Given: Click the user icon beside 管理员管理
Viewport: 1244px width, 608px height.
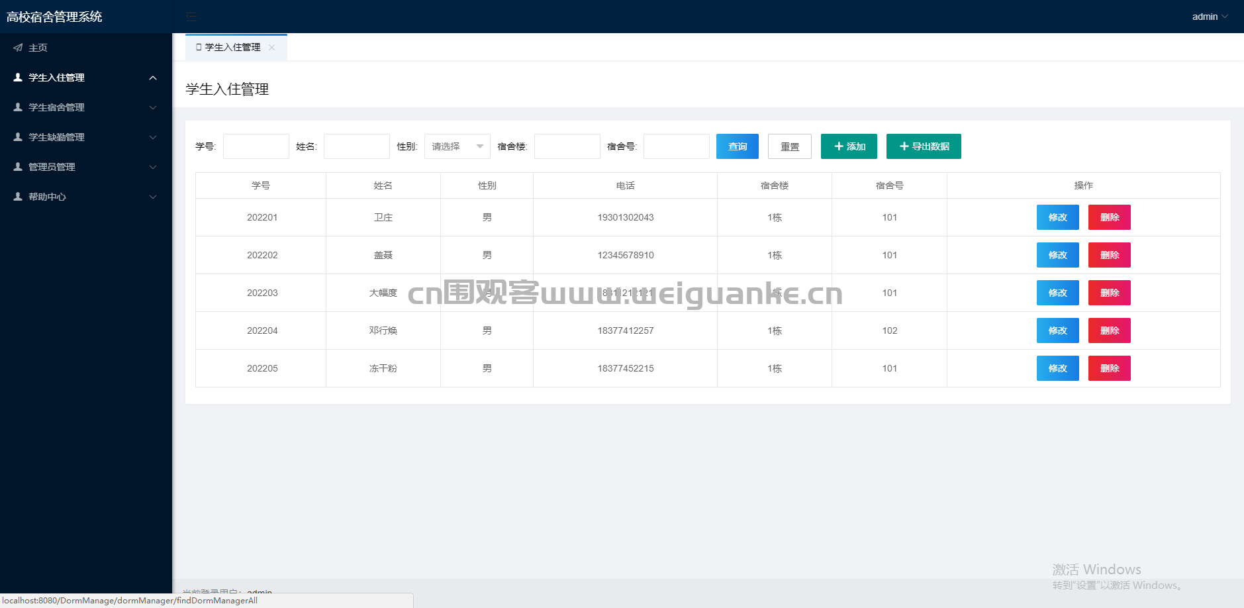Looking at the screenshot, I should [x=18, y=167].
